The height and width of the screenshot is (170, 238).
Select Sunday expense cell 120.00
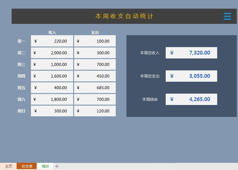coord(95,111)
